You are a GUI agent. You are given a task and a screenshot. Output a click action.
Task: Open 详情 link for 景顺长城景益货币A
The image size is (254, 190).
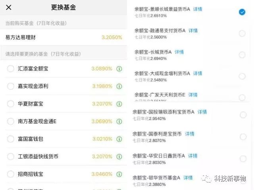click(x=198, y=9)
